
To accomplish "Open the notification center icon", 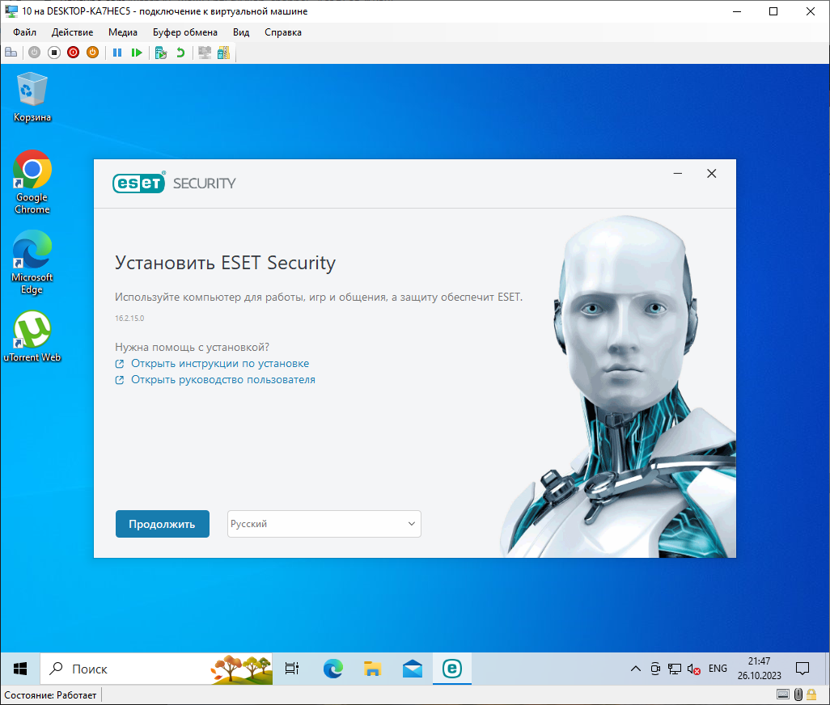I will click(802, 669).
